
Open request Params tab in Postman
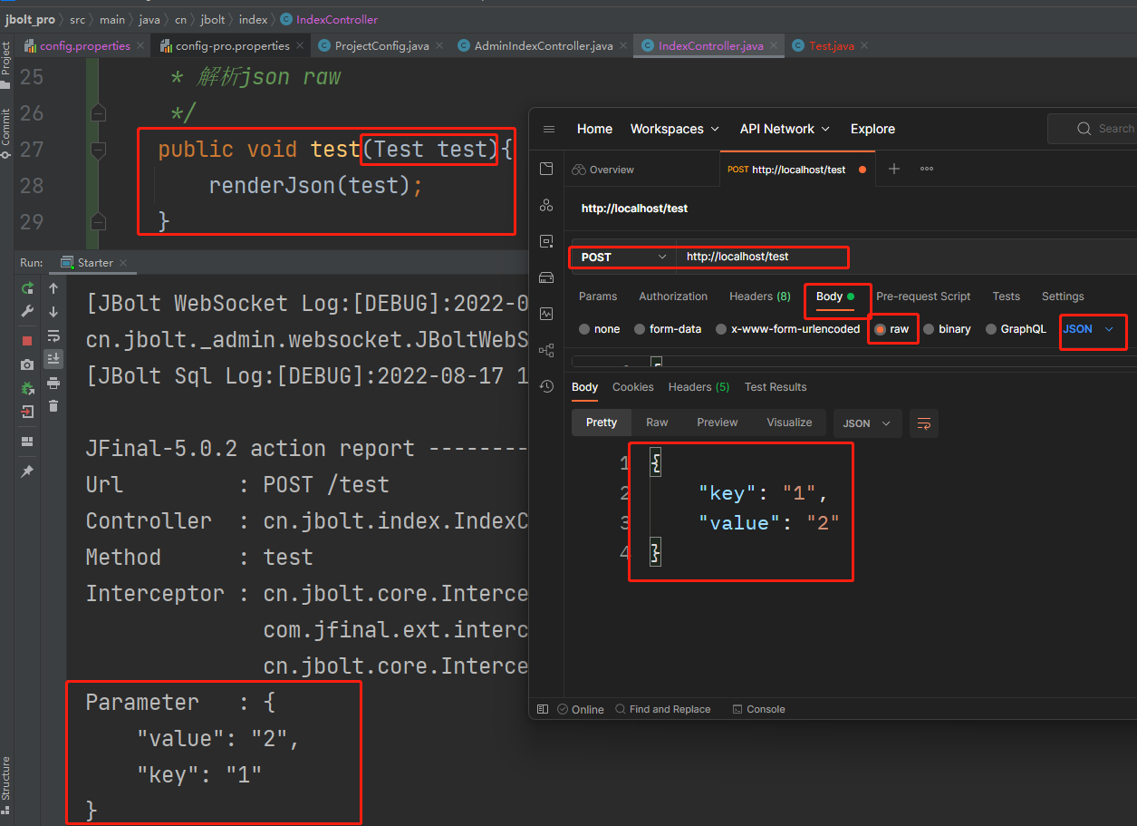[598, 296]
